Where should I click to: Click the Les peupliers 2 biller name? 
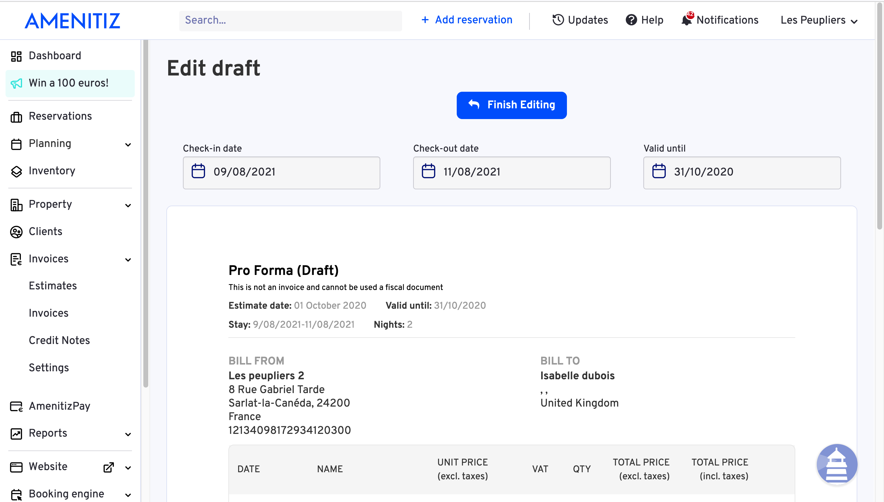[x=266, y=376]
